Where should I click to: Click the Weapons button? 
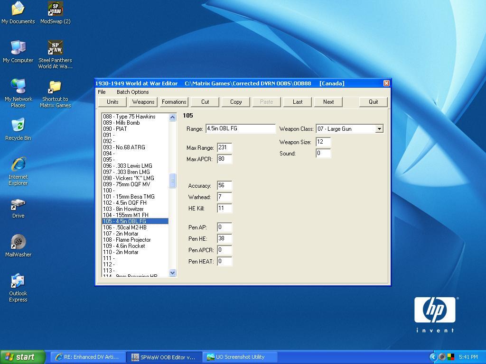click(x=143, y=102)
